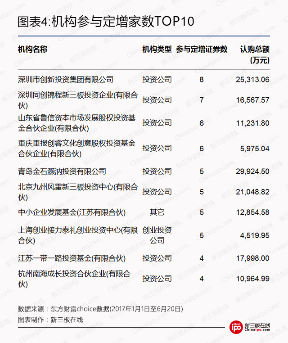288x343 pixels.
Task: Click the amount 21,048.82
Action: (x=252, y=192)
